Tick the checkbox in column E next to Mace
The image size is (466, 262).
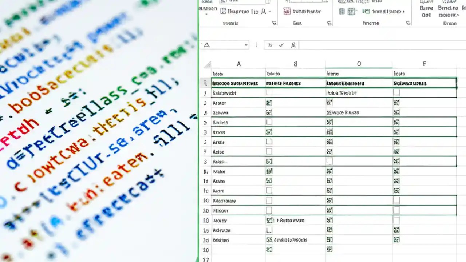click(x=397, y=171)
